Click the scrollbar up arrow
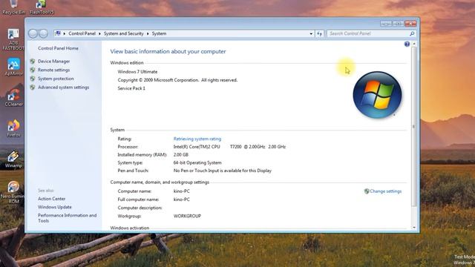Viewport: 475px width, 267px height. [x=414, y=44]
